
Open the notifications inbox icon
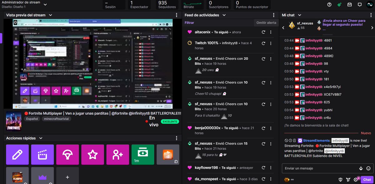coord(350,5)
